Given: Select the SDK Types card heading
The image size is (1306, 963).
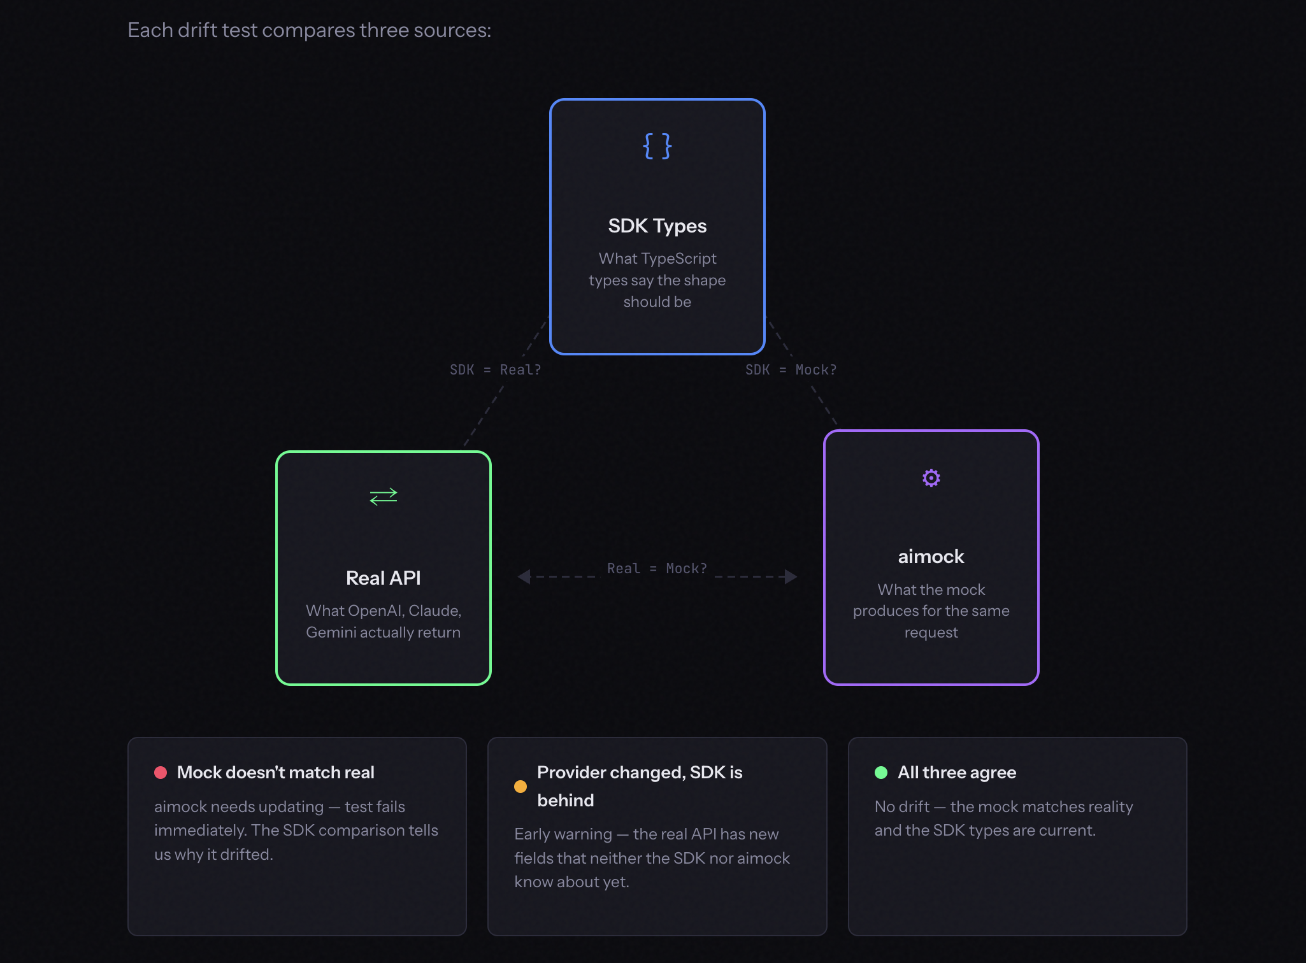Looking at the screenshot, I should click(657, 226).
